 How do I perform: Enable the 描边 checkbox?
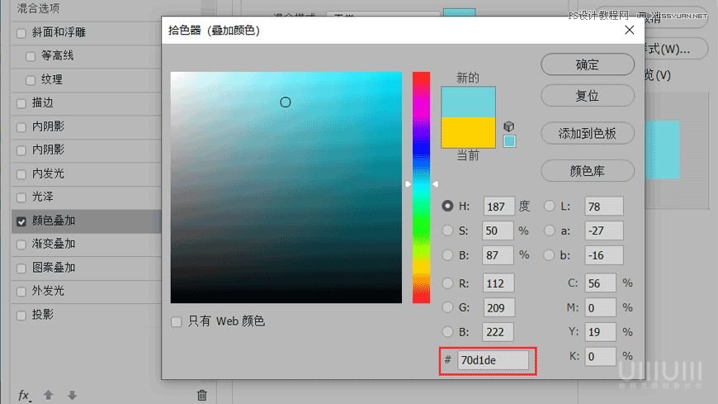click(x=21, y=103)
